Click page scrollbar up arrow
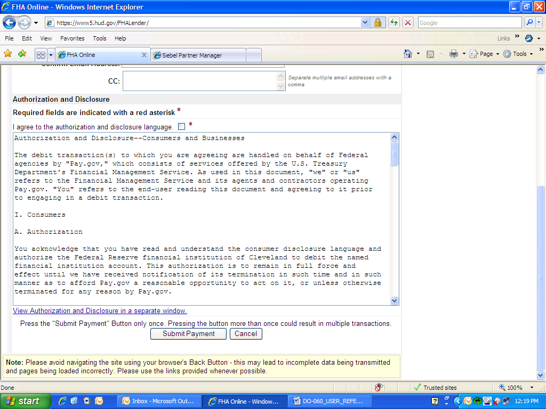546x409 pixels. coord(540,70)
